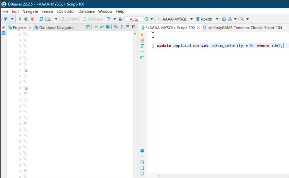Click the Rollback button

click(x=93, y=19)
